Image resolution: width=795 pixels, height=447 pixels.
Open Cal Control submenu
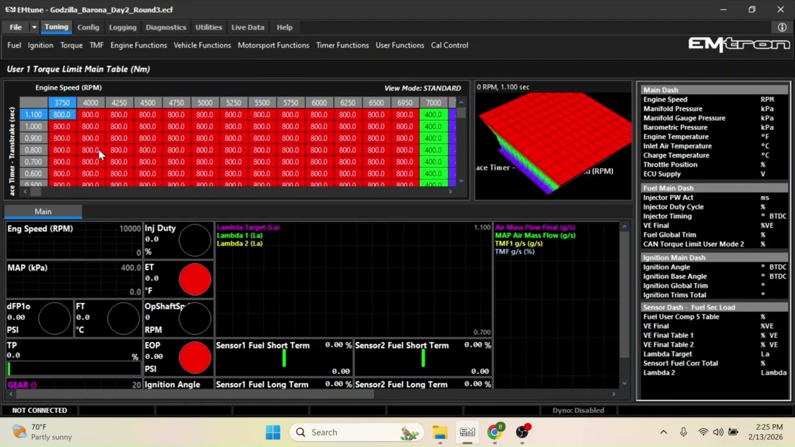450,45
